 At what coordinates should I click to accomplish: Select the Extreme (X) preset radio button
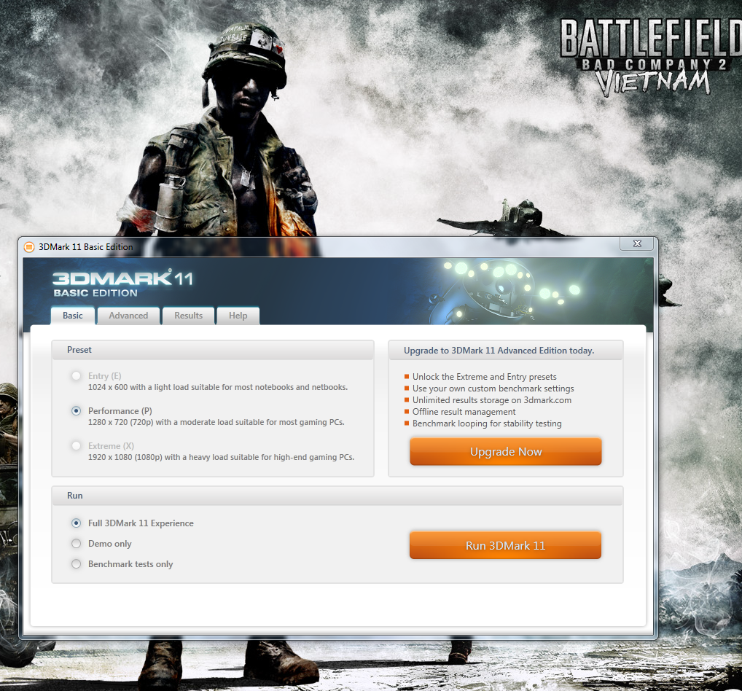[77, 446]
